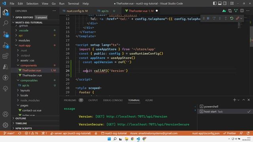Viewport: 253px width, 142px height.
Task: Open localhost api/VersionSecure link in terminal
Action: pyautogui.click(x=153, y=124)
